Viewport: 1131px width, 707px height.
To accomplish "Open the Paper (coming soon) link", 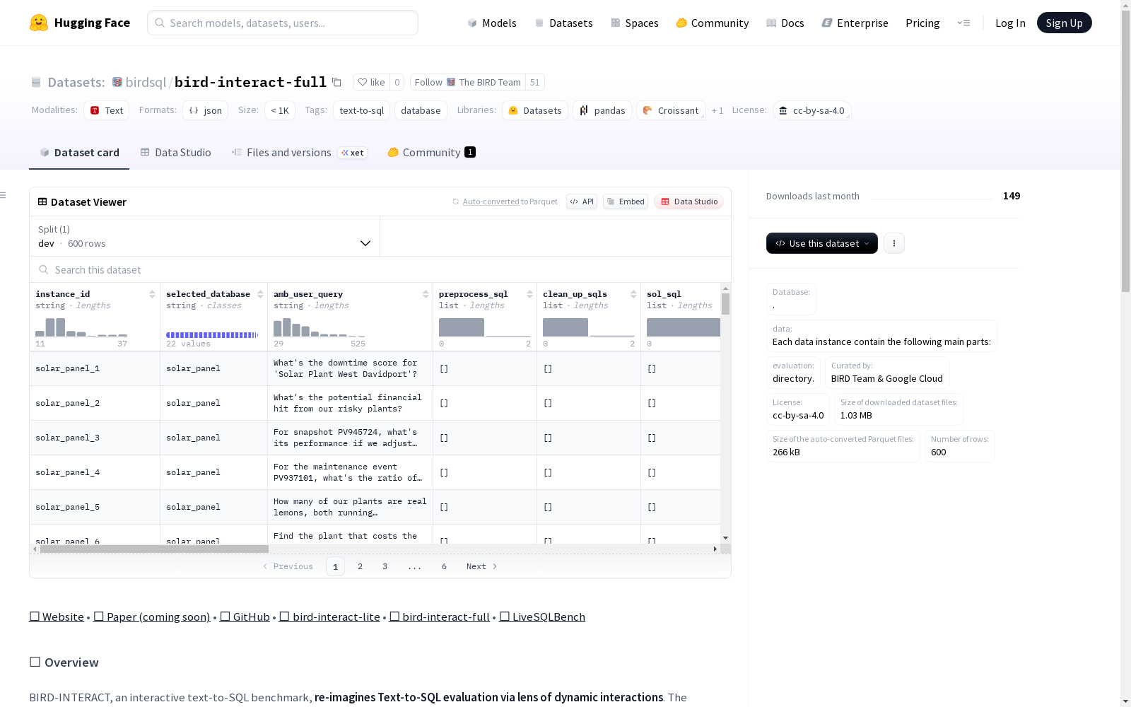I will (x=152, y=617).
